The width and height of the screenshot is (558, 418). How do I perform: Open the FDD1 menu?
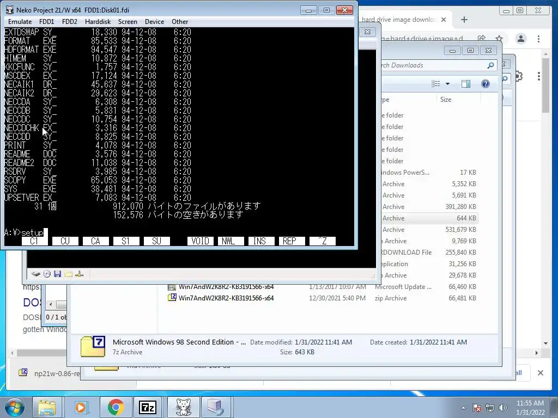(x=47, y=22)
